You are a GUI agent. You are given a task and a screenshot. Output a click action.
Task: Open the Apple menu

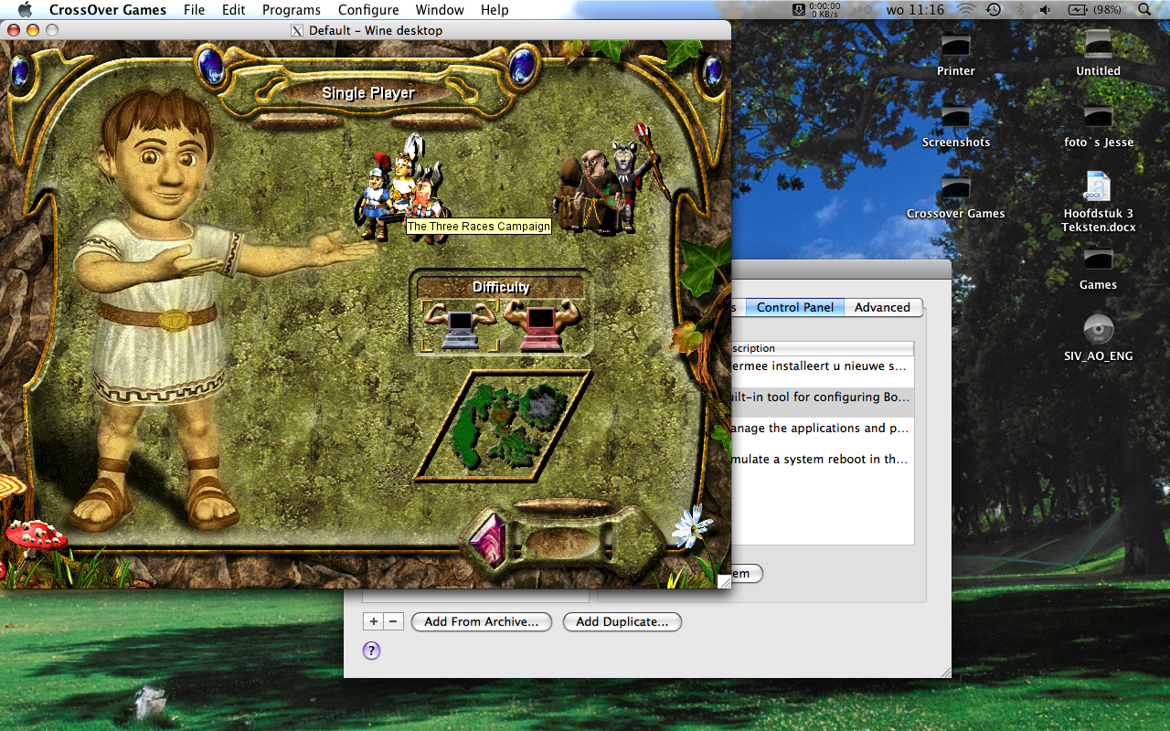25,10
